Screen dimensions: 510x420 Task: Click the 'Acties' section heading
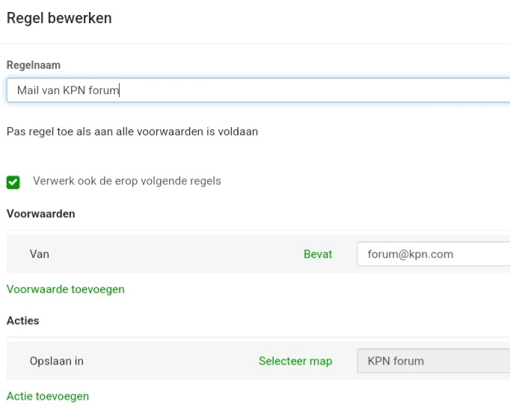23,321
